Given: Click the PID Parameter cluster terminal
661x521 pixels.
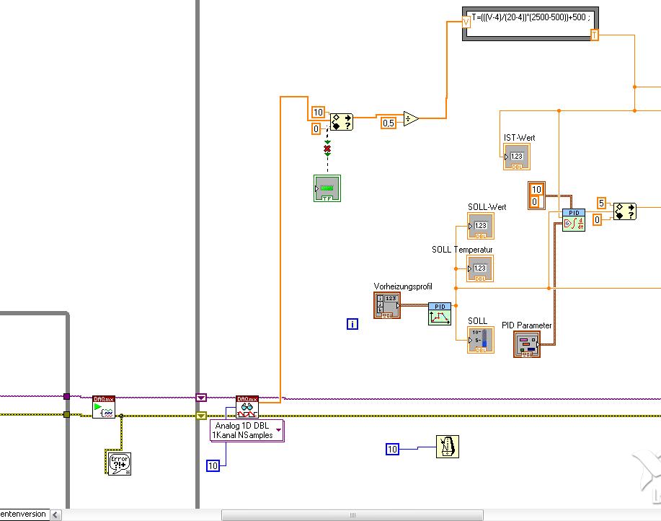Looking at the screenshot, I should [x=527, y=344].
